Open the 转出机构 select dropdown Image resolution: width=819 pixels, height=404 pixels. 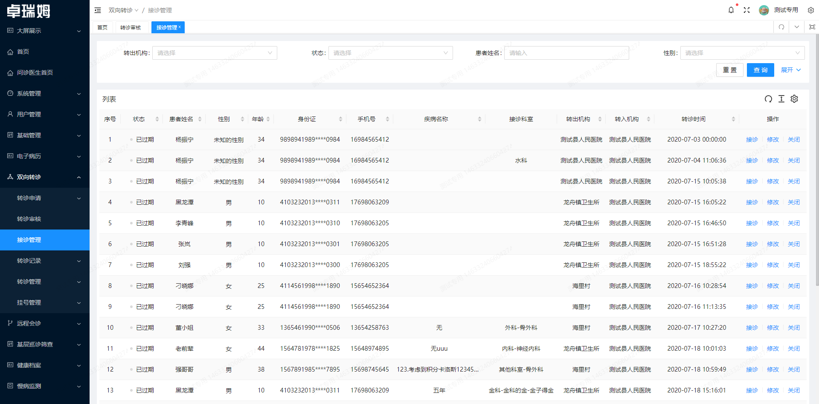click(x=215, y=53)
